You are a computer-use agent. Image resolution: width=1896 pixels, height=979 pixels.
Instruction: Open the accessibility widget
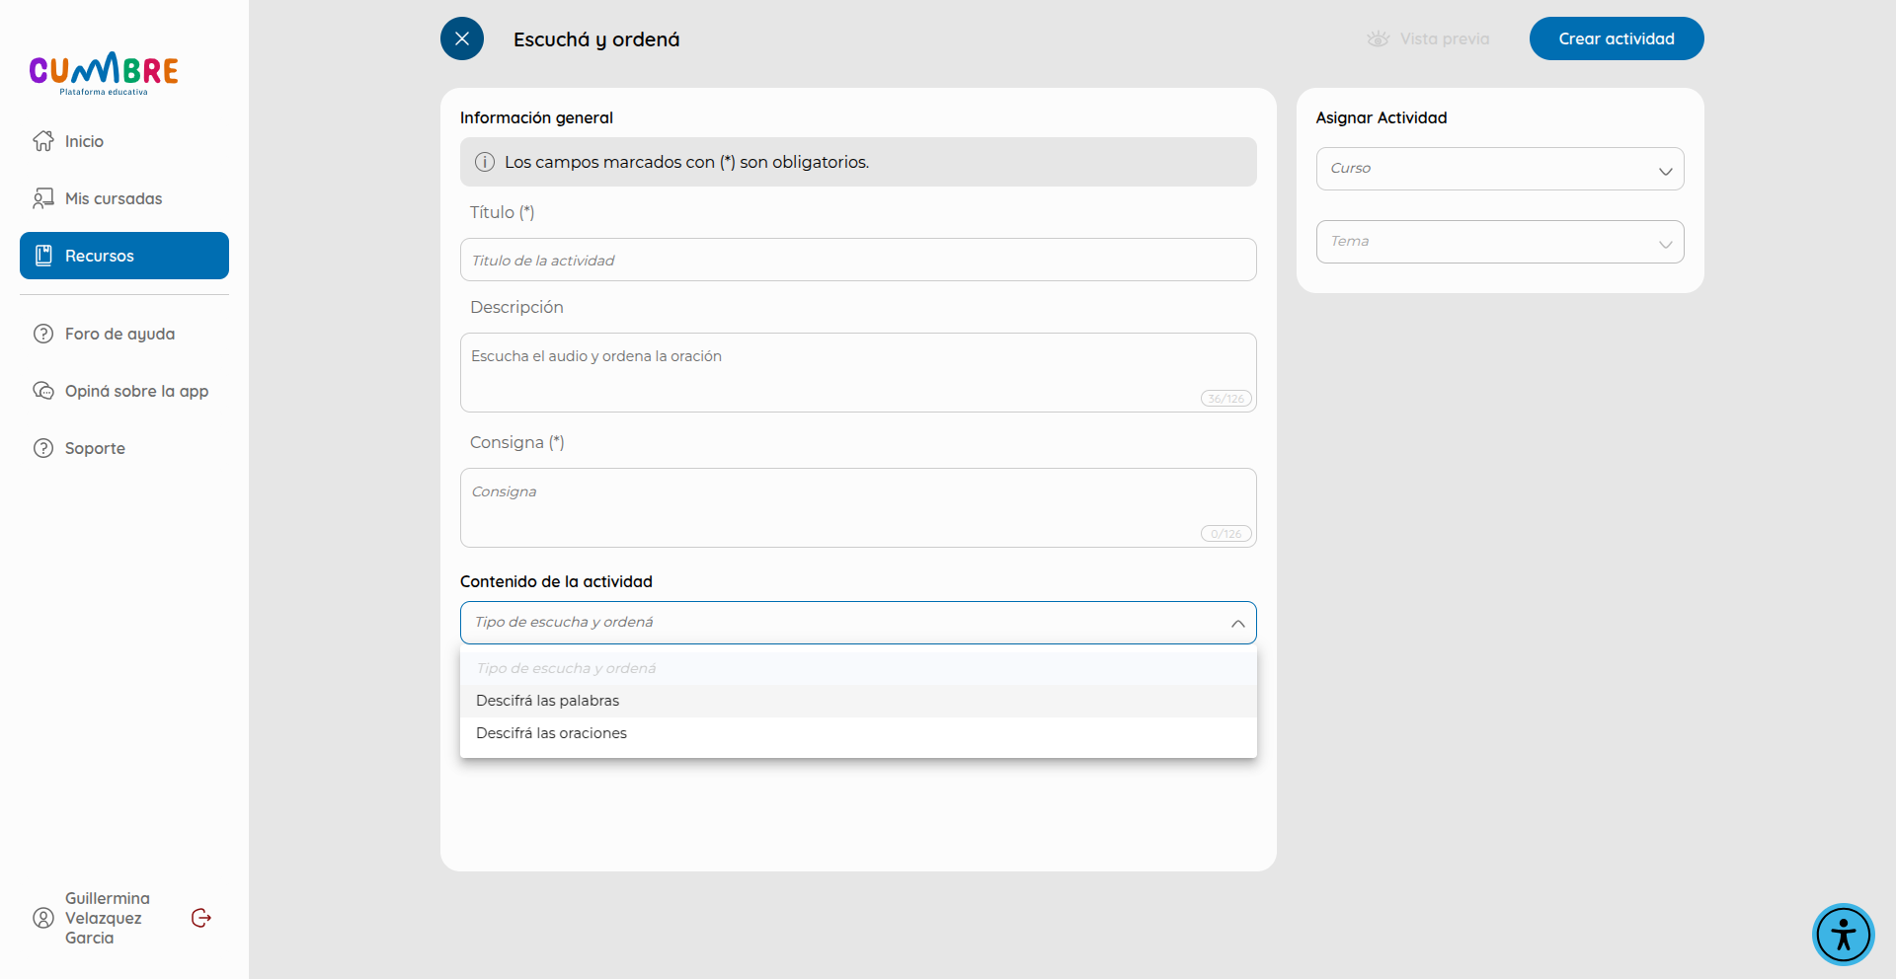tap(1843, 934)
